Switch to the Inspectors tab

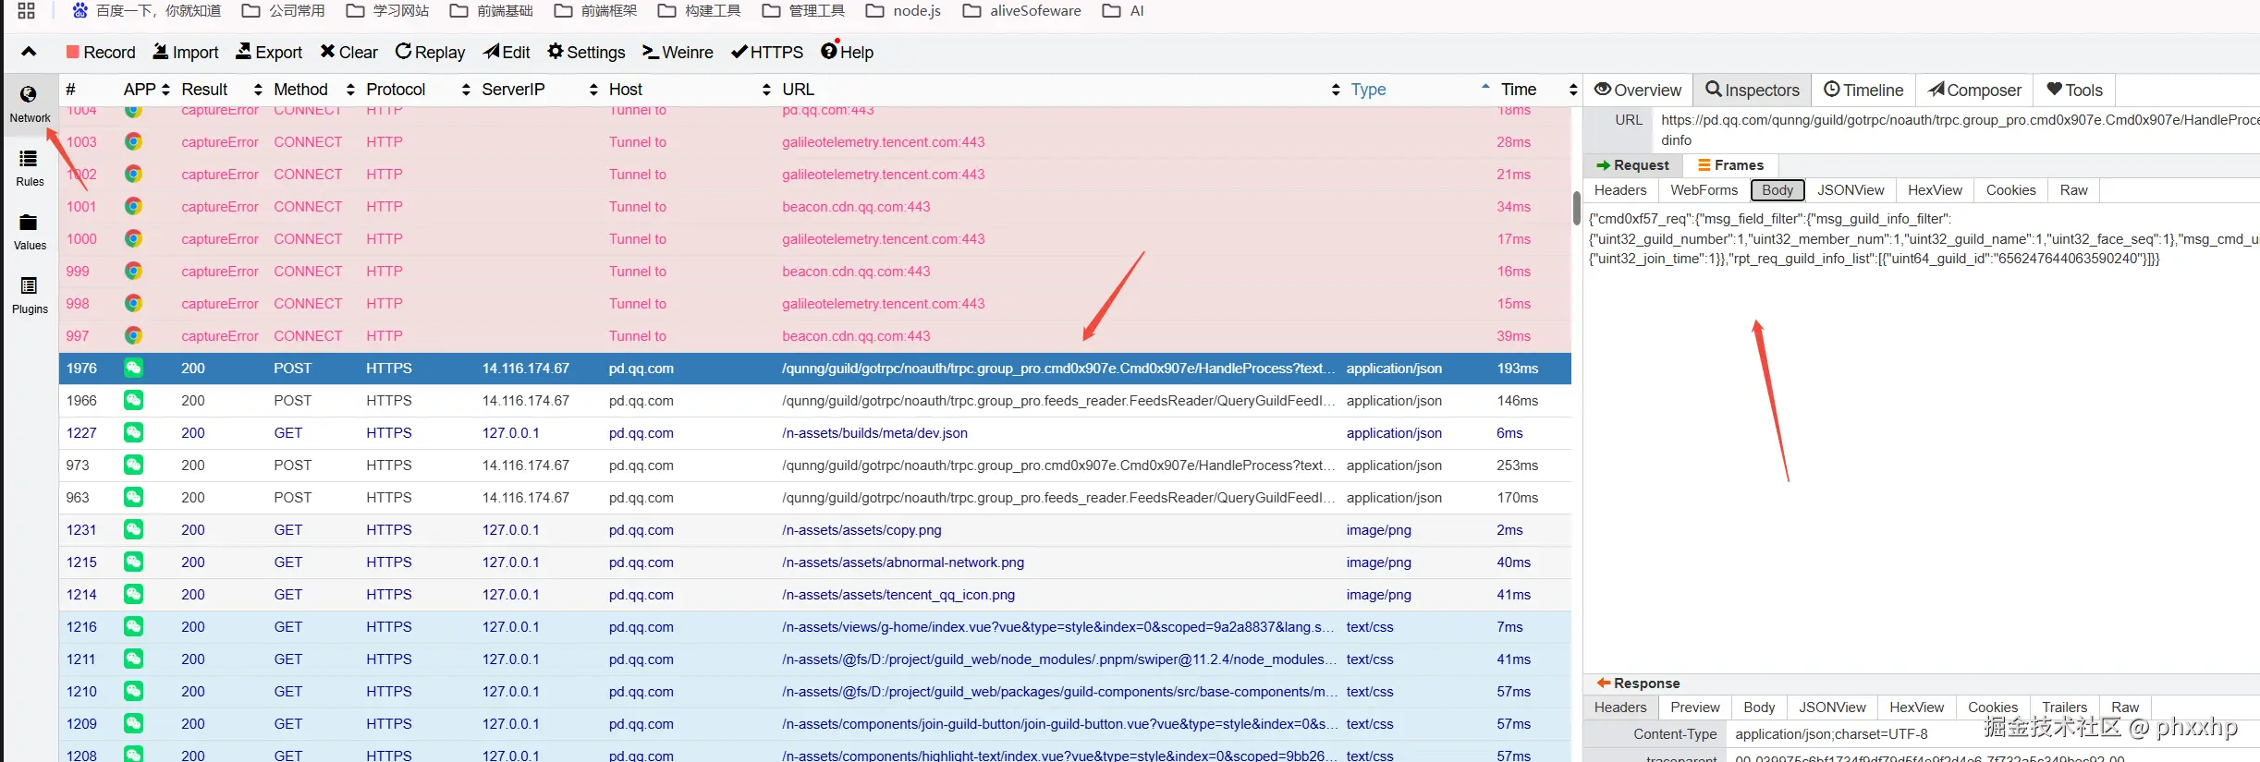point(1753,91)
